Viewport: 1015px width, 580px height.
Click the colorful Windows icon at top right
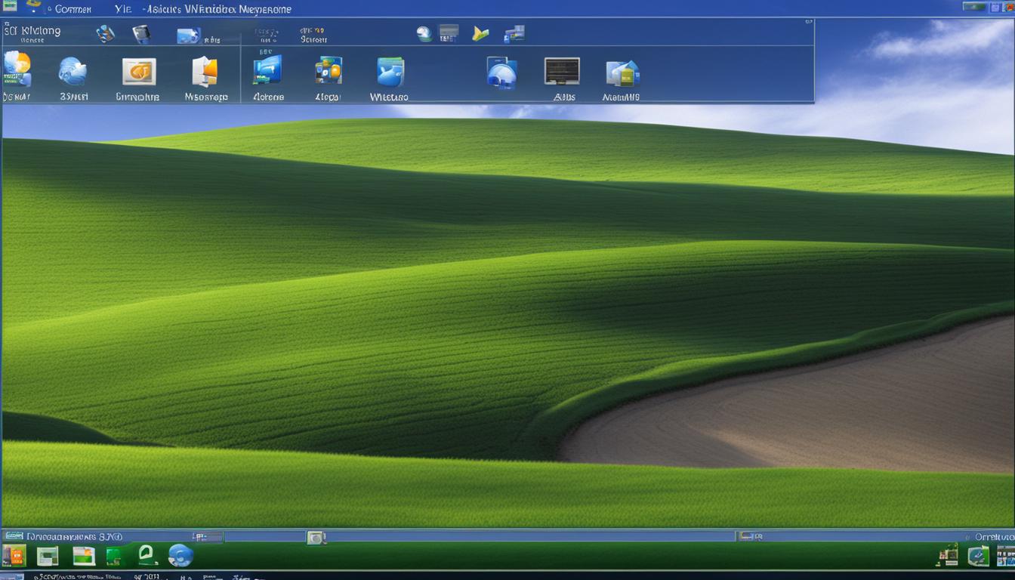(1010, 8)
